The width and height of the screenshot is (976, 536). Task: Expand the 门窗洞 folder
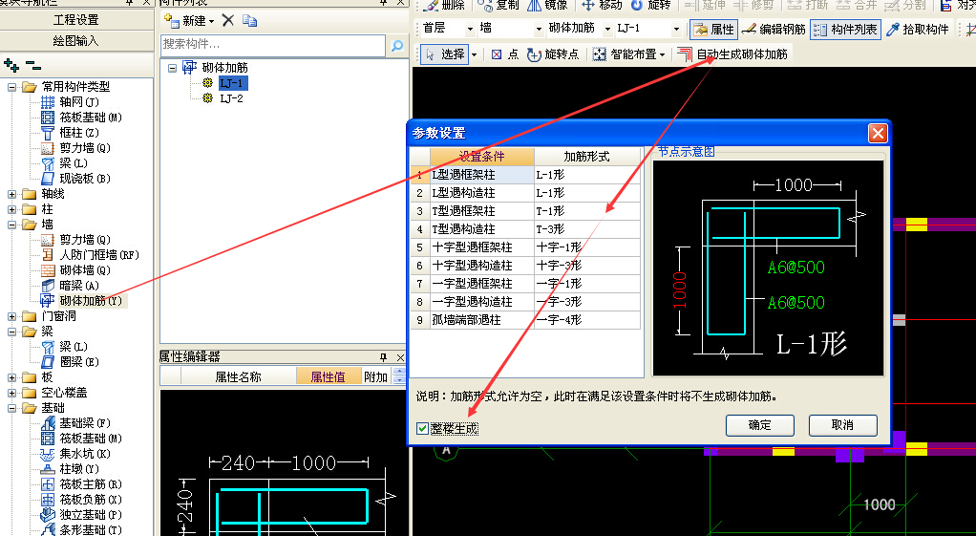[11, 315]
